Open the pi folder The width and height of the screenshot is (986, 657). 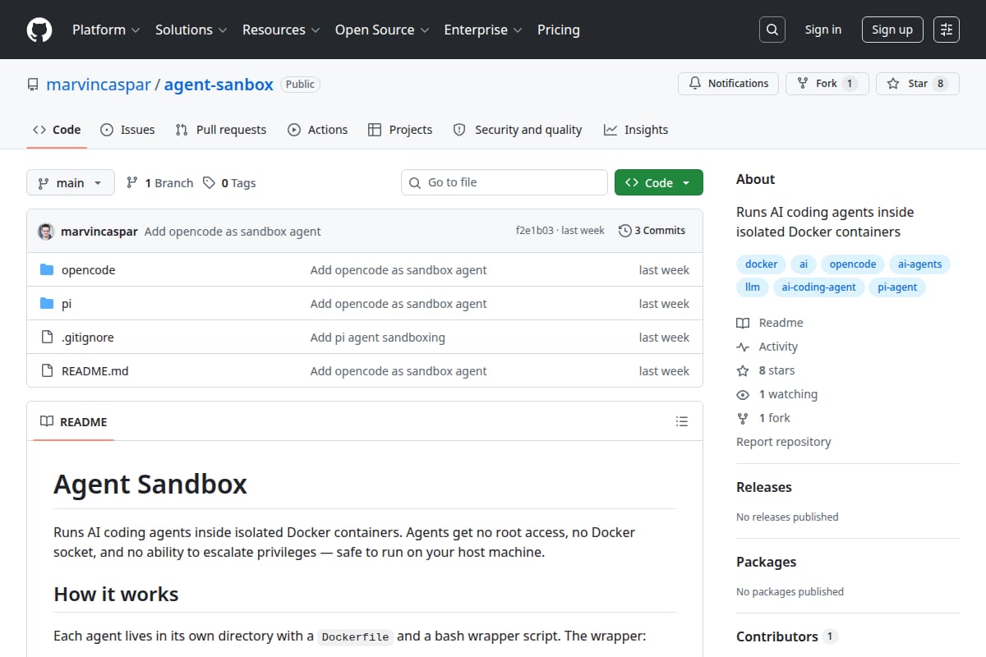click(67, 304)
